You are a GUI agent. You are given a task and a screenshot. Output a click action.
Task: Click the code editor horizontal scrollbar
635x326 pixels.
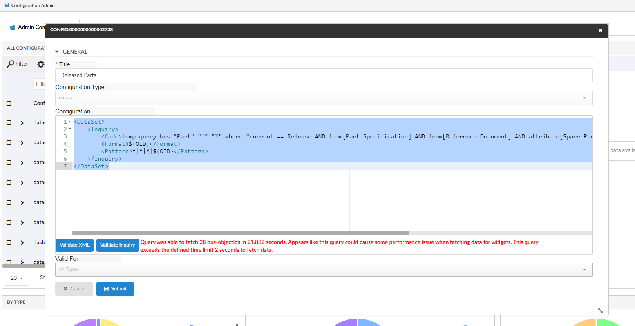241,233
